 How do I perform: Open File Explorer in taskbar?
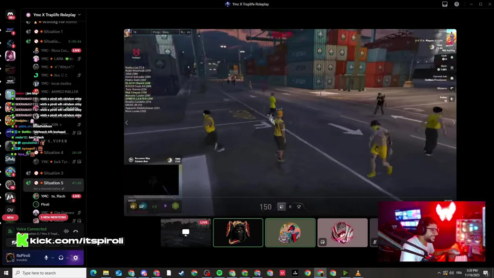coord(106,273)
